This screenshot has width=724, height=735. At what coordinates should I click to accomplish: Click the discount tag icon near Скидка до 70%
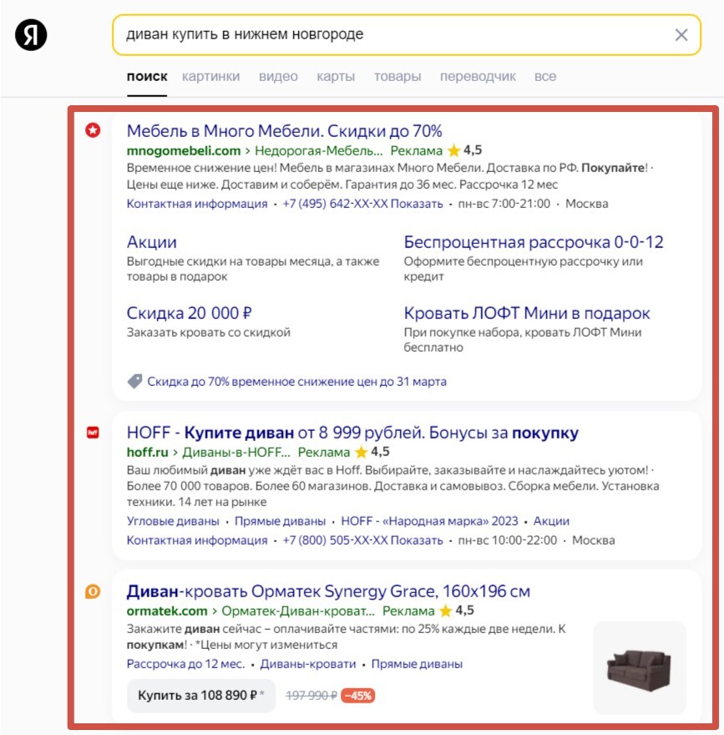tap(135, 381)
